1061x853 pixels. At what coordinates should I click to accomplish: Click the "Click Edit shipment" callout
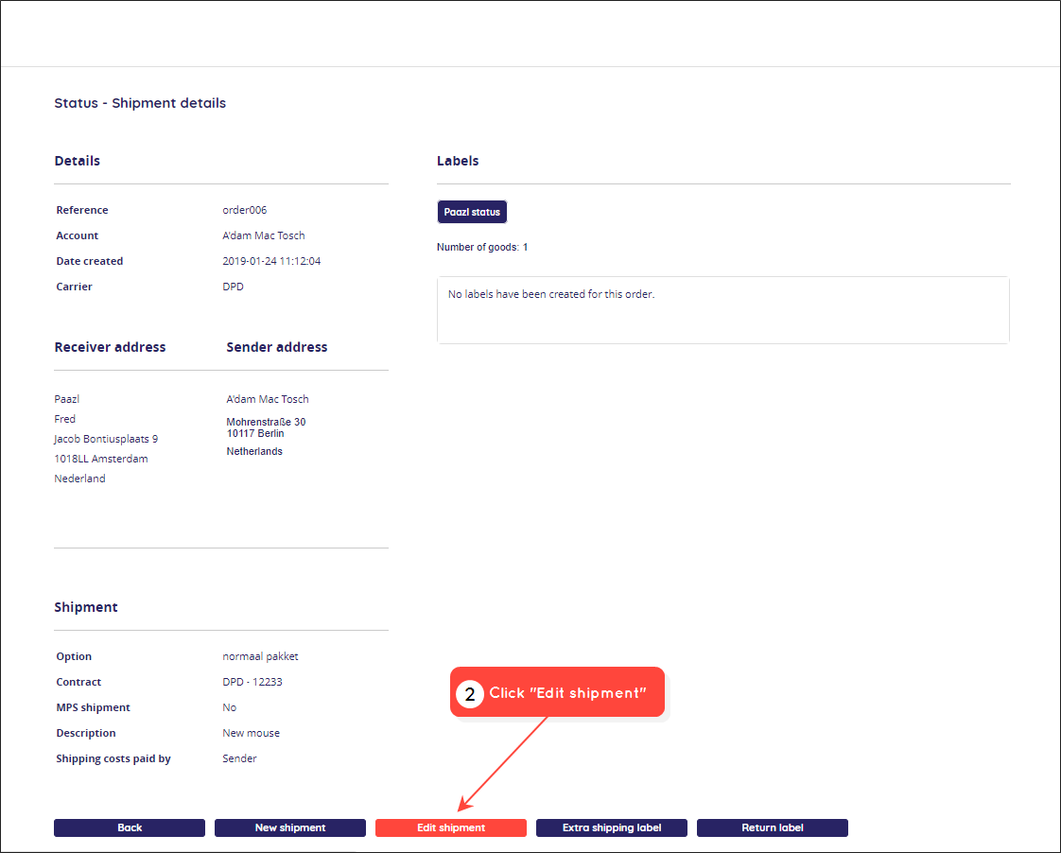click(x=557, y=692)
